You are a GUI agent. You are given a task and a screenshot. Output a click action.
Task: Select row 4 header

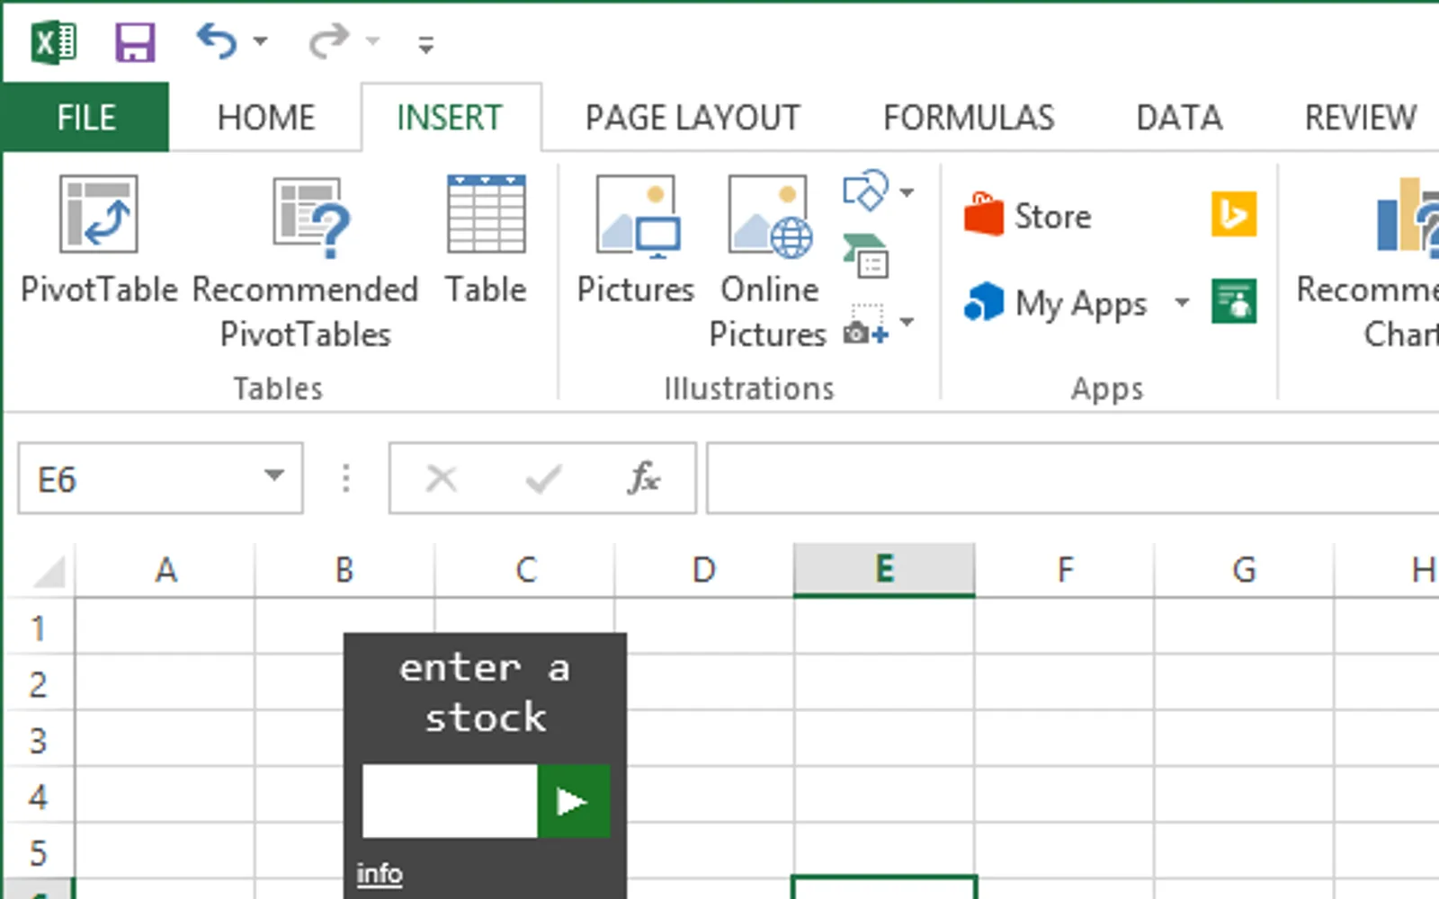click(38, 797)
